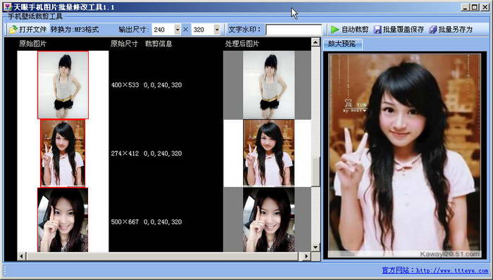
Task: Click the vertical scrollbar up arrow
Action: pos(316,42)
